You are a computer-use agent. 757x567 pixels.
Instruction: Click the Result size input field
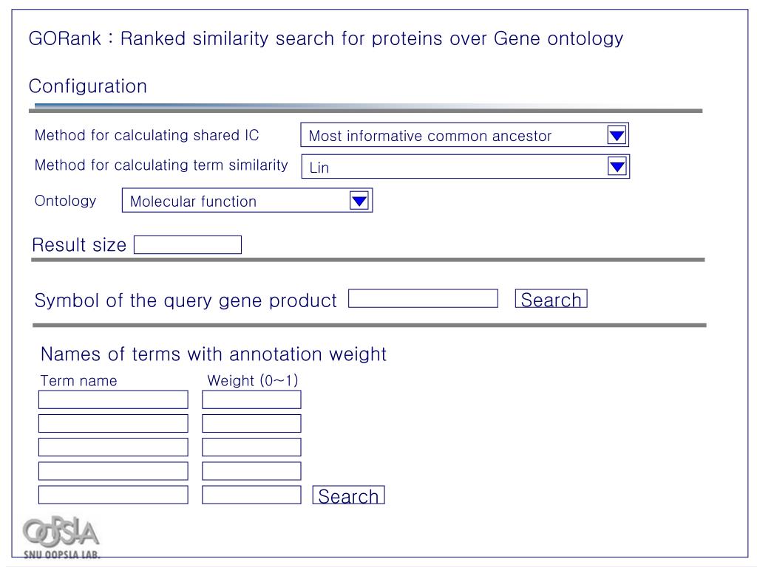pyautogui.click(x=188, y=245)
